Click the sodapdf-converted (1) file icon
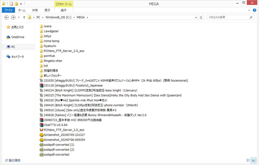Image resolution: width=259 pixels, height=165 pixels. point(42,145)
